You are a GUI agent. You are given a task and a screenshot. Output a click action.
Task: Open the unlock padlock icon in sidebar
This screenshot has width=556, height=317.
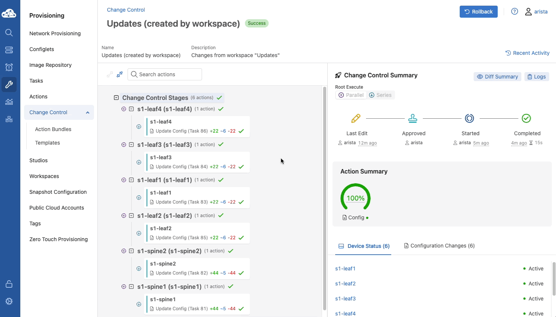(x=9, y=284)
